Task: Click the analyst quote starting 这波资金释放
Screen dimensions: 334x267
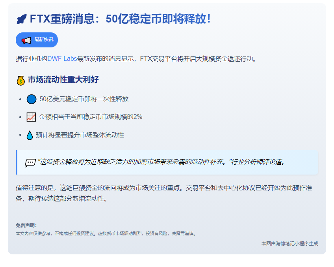Action: point(161,162)
